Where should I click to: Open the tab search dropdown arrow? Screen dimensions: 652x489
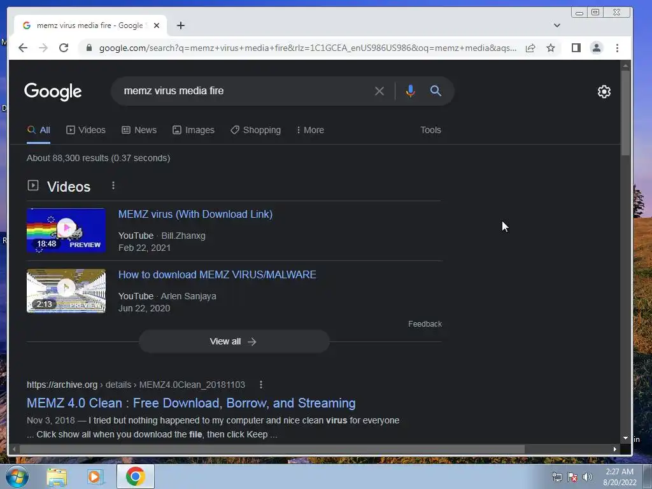coord(556,25)
